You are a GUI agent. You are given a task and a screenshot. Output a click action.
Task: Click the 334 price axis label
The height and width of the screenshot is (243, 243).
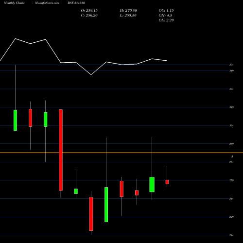[231, 89]
